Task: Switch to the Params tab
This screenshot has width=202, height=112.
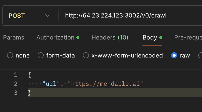Action: tap(14, 37)
